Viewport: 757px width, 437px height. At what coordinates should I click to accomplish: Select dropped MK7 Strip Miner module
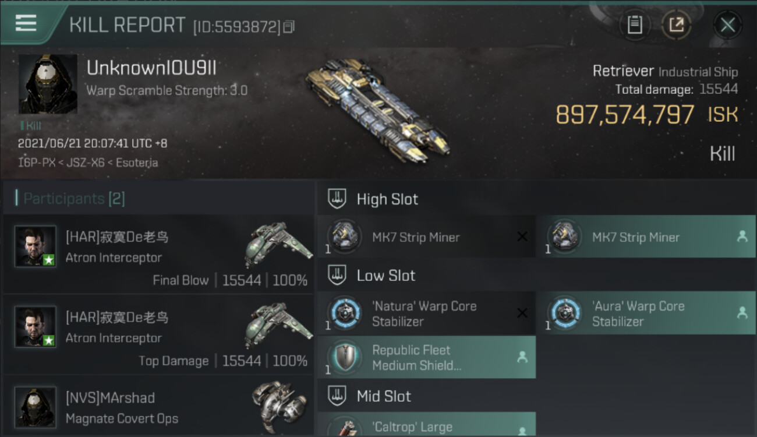(x=646, y=237)
